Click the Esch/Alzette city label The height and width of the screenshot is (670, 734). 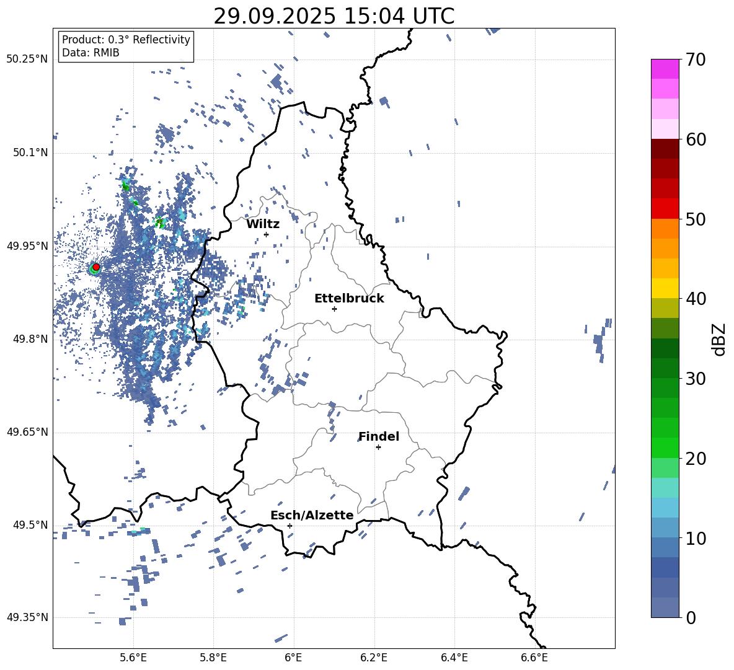[312, 516]
